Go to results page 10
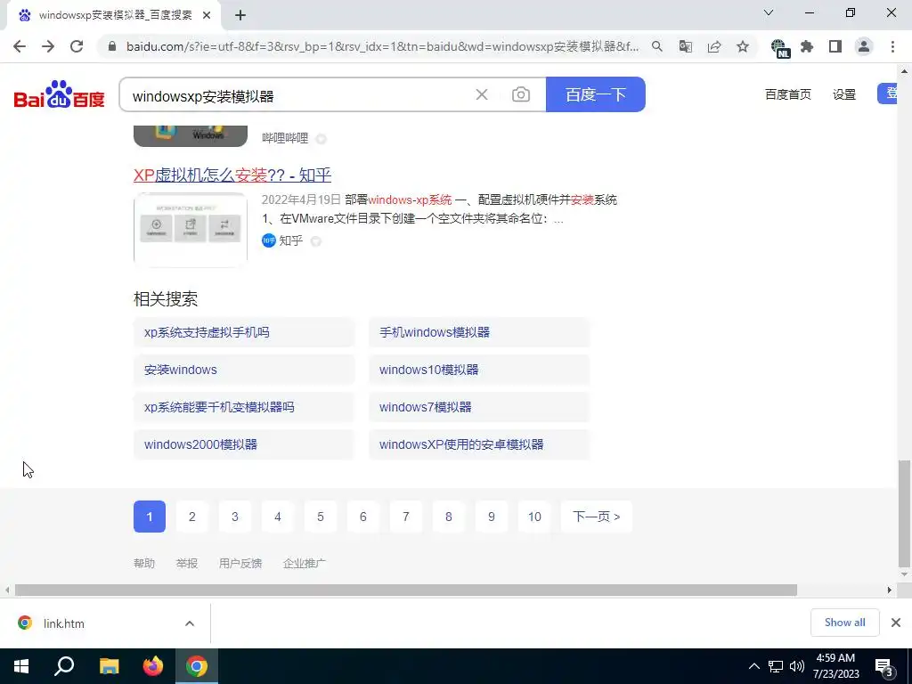 534,517
